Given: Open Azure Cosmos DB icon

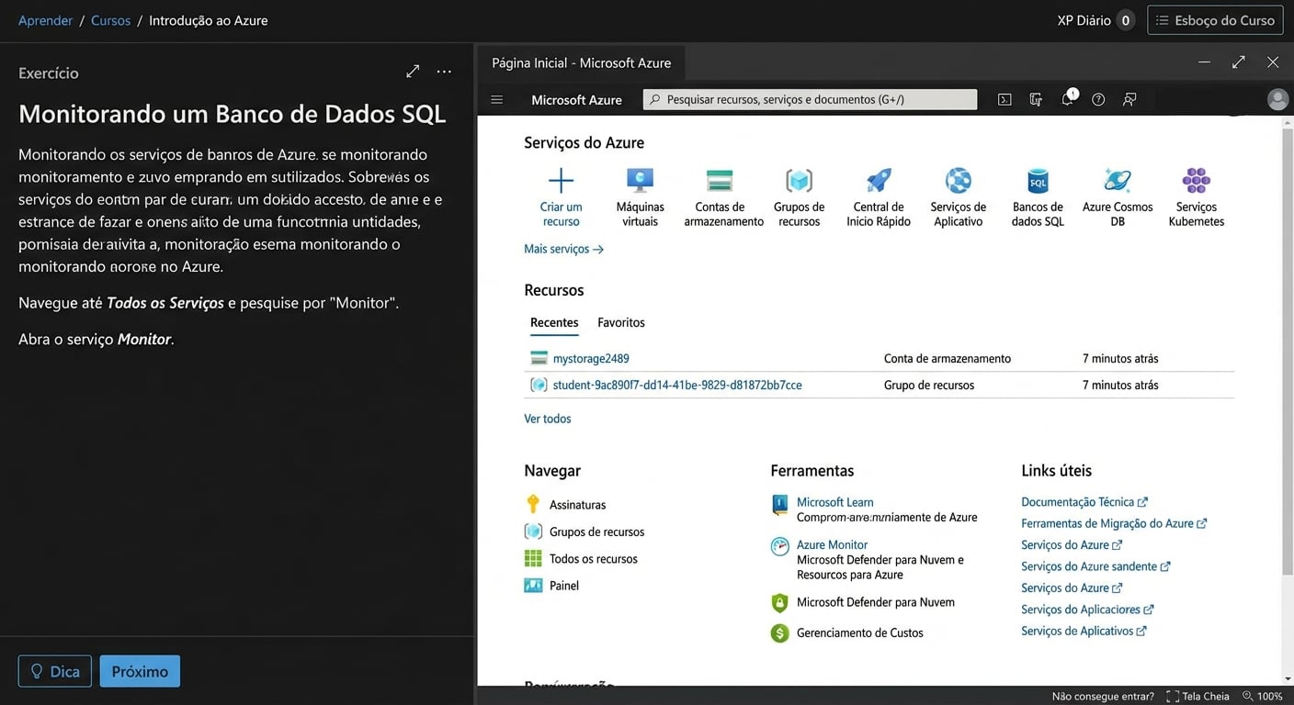Looking at the screenshot, I should coord(1118,180).
